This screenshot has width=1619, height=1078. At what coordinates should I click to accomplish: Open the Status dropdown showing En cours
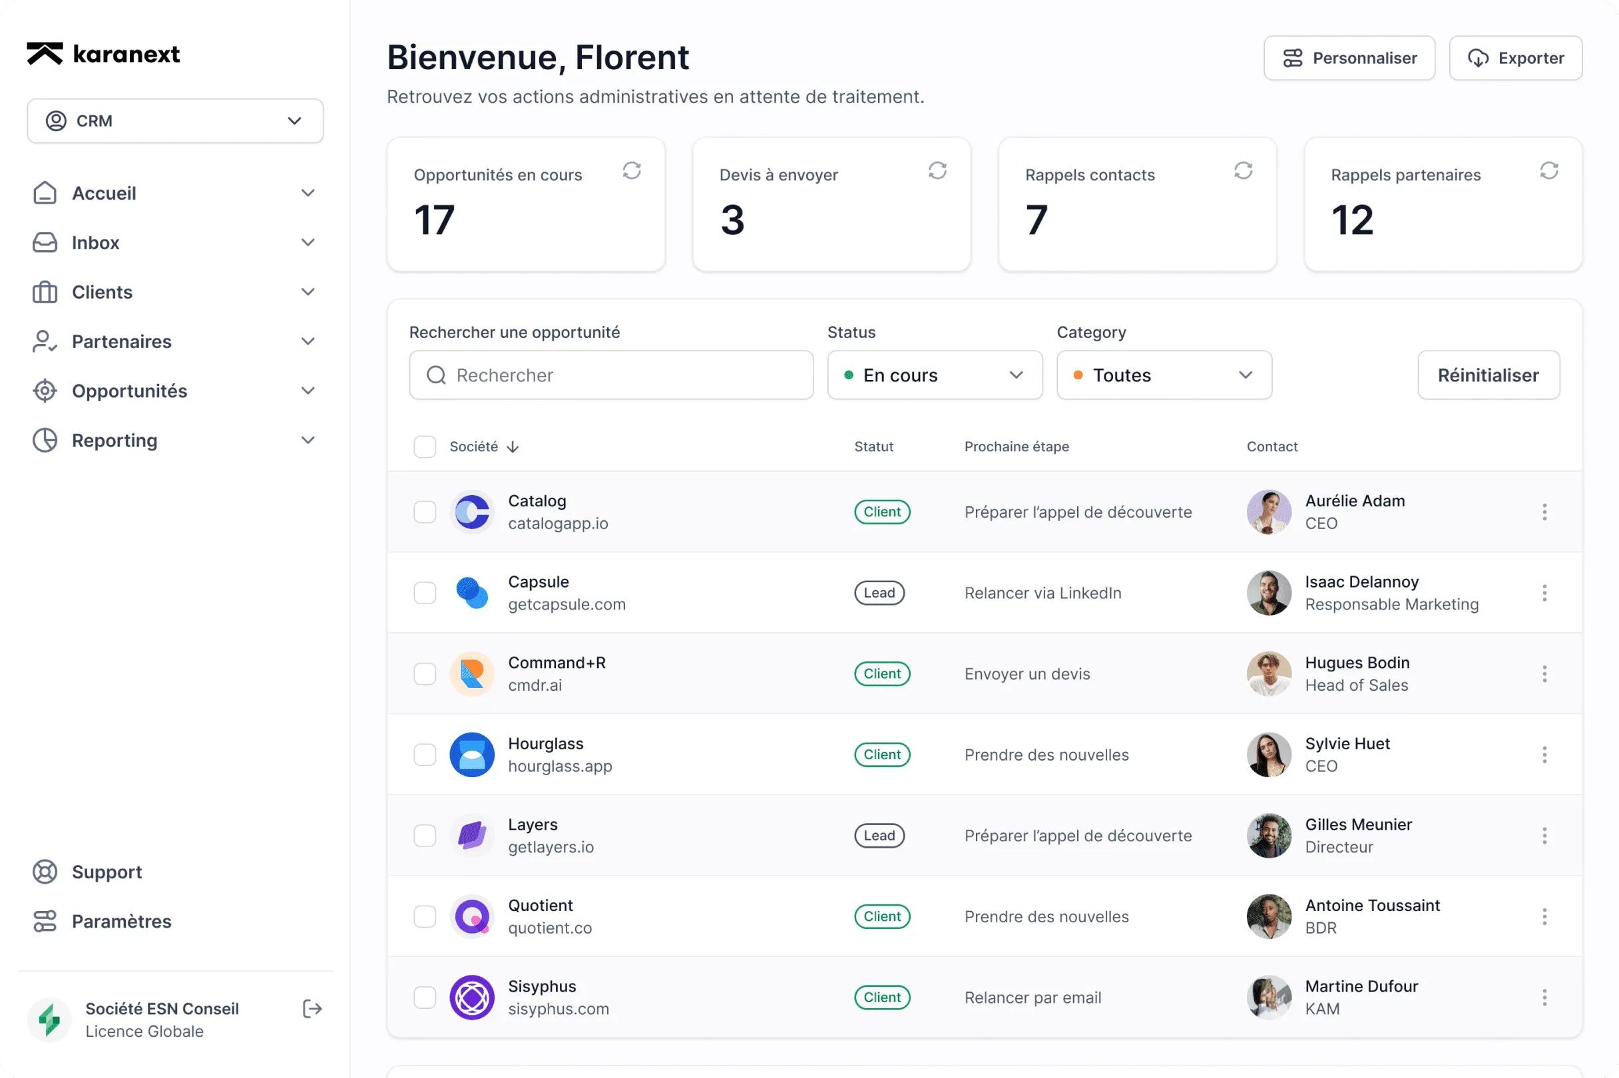[935, 375]
